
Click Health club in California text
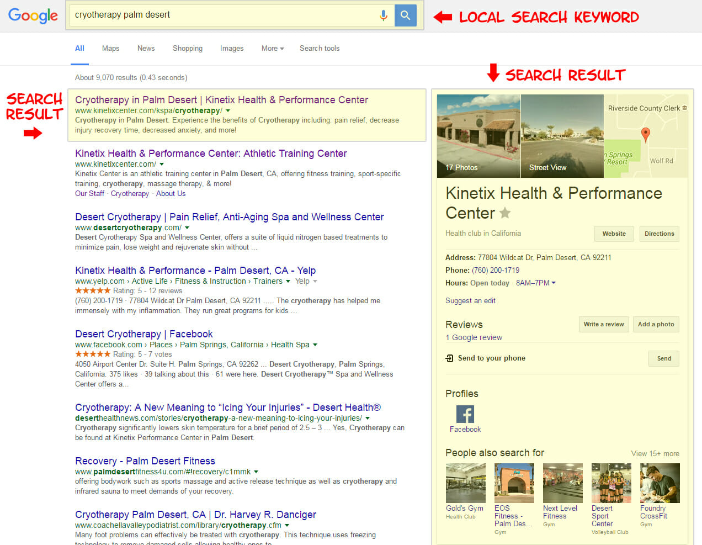click(483, 234)
